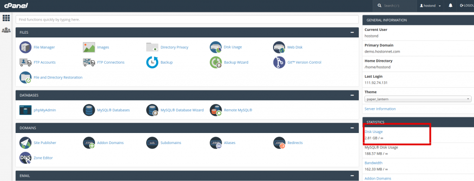Click the Find functions search field
Image resolution: width=474 pixels, height=181 pixels.
point(187,19)
